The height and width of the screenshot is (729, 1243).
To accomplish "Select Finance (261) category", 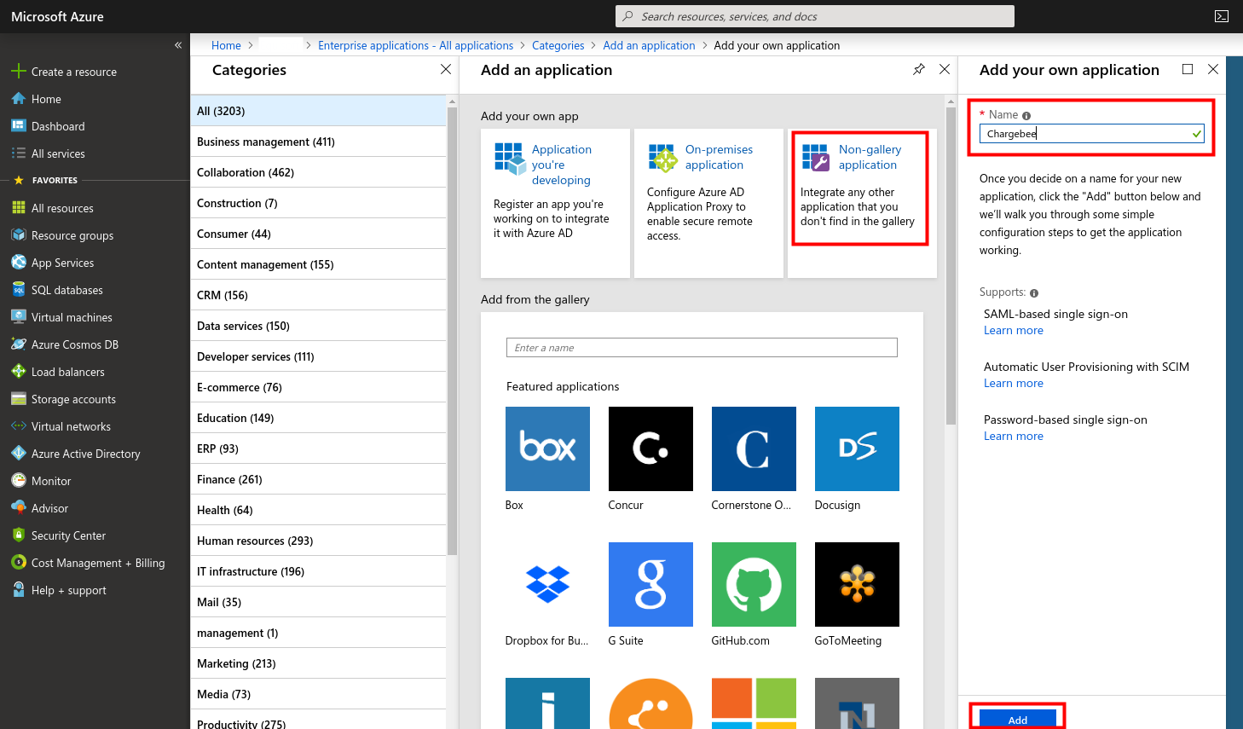I will click(318, 479).
